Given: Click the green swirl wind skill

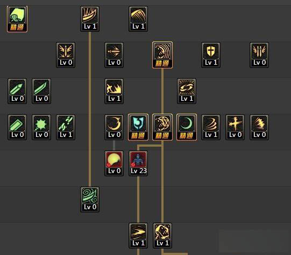Looking at the screenshot, I should [90, 199].
